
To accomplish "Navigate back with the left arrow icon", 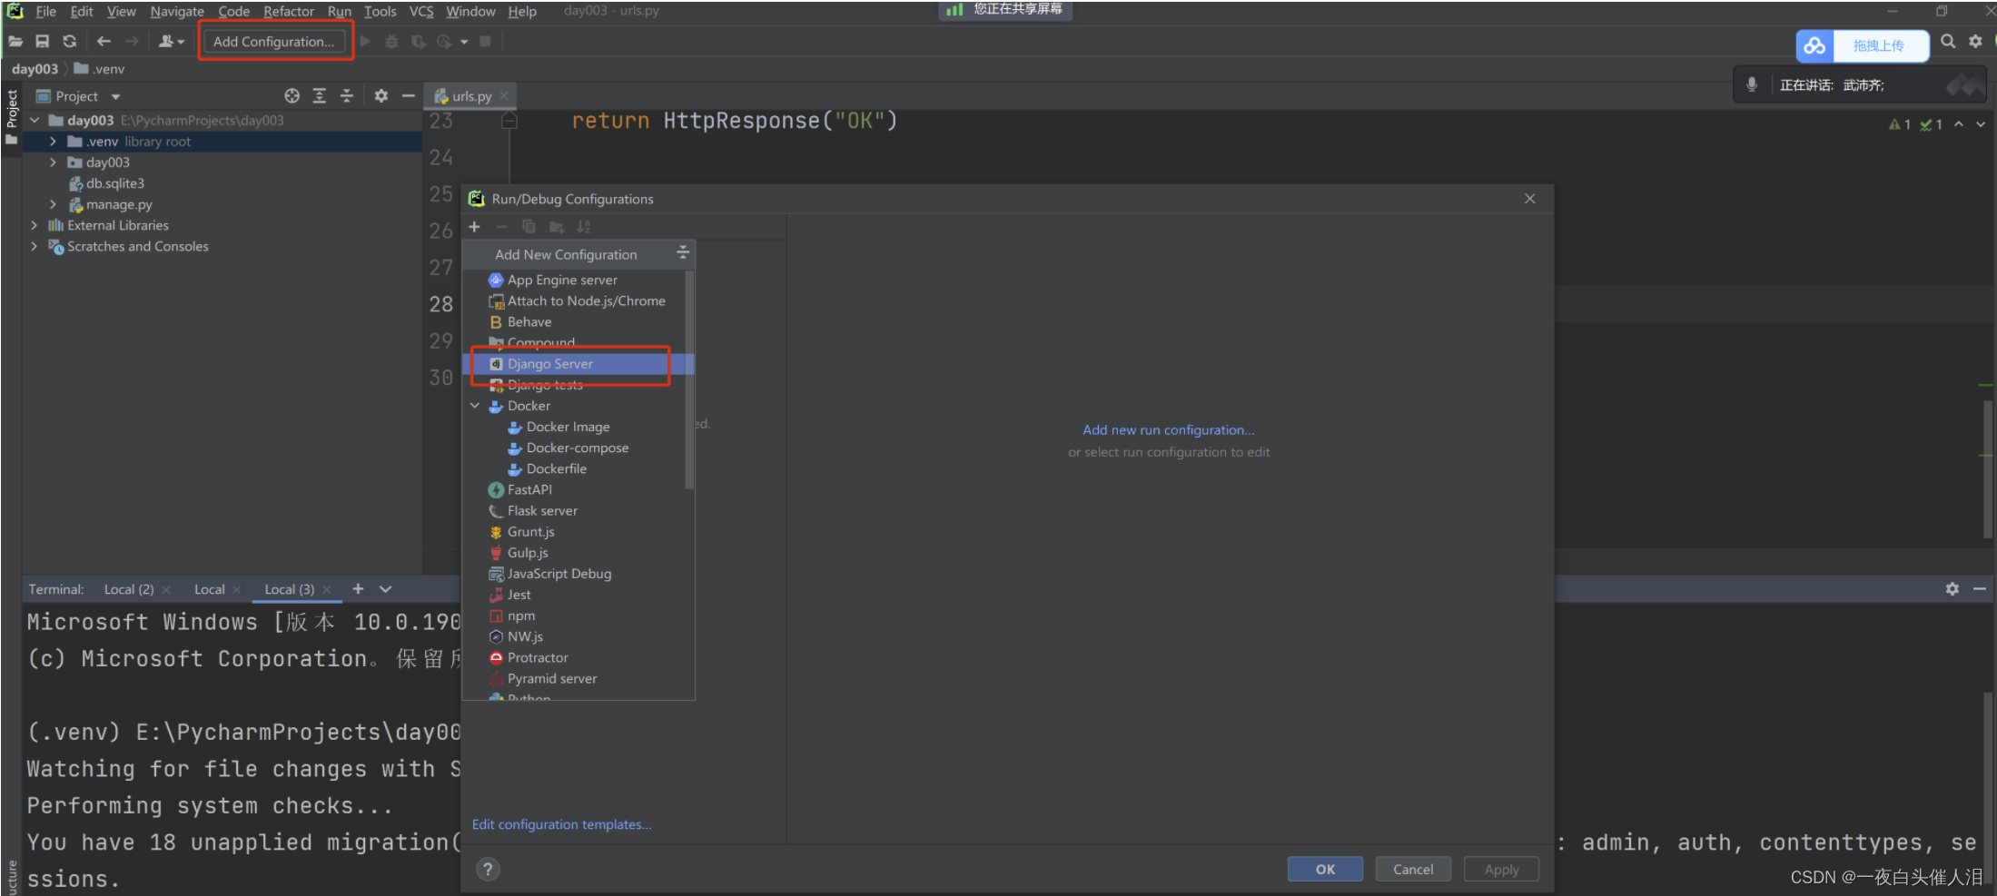I will (x=104, y=42).
